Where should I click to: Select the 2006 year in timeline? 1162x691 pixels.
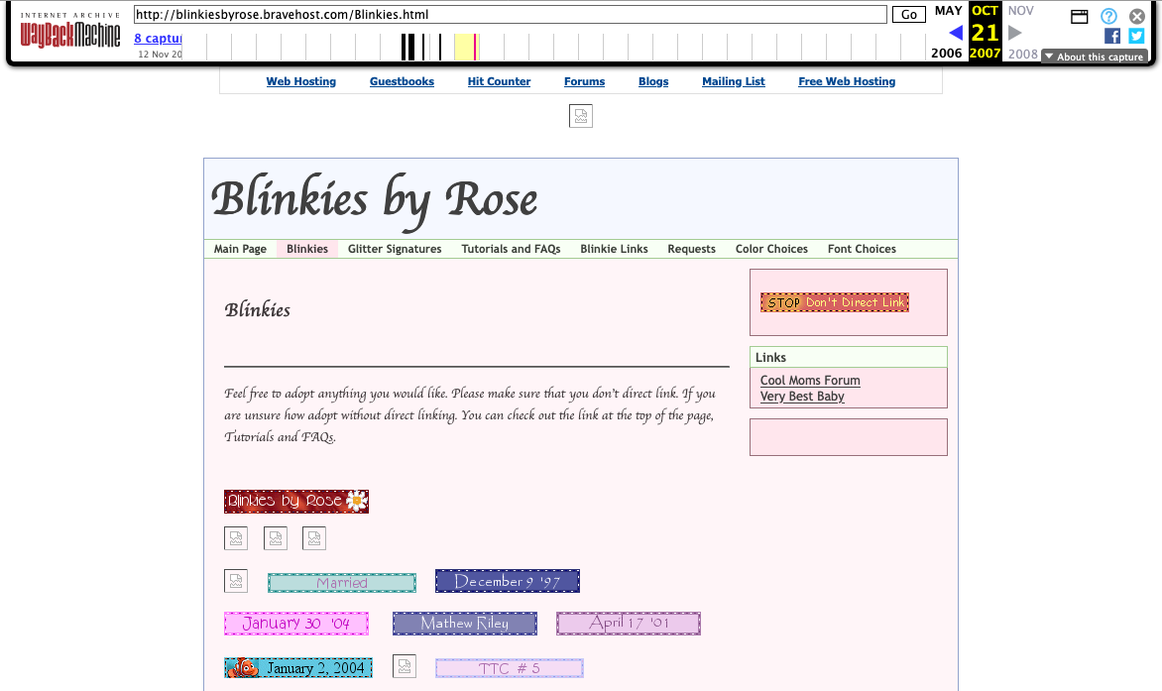[947, 54]
